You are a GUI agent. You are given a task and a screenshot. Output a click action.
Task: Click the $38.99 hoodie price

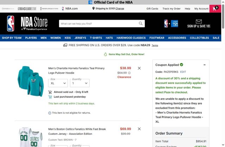[x=126, y=68]
